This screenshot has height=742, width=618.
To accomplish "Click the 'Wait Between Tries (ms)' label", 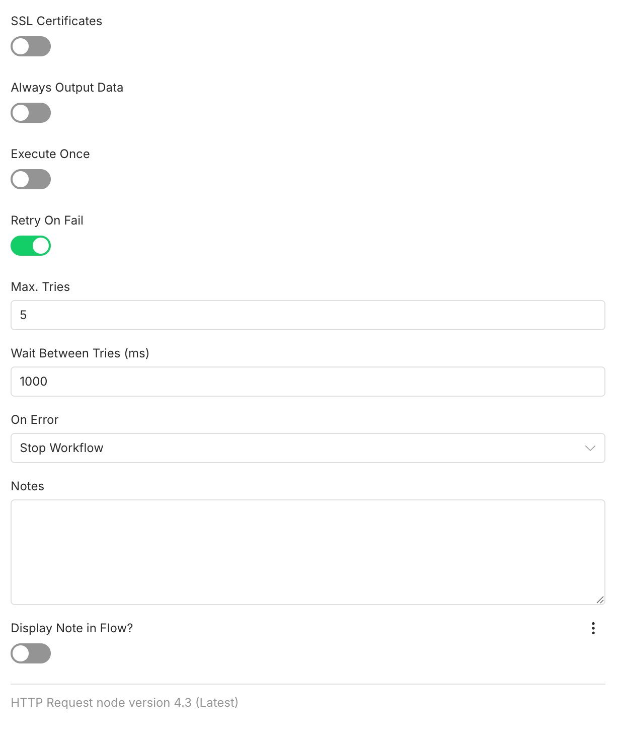I will tap(80, 353).
